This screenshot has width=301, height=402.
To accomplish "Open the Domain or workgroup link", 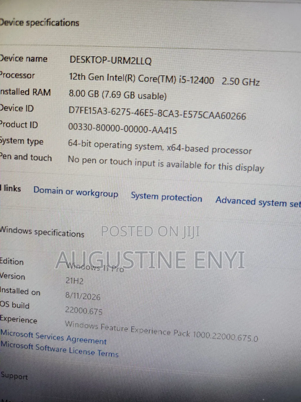I will point(76,192).
